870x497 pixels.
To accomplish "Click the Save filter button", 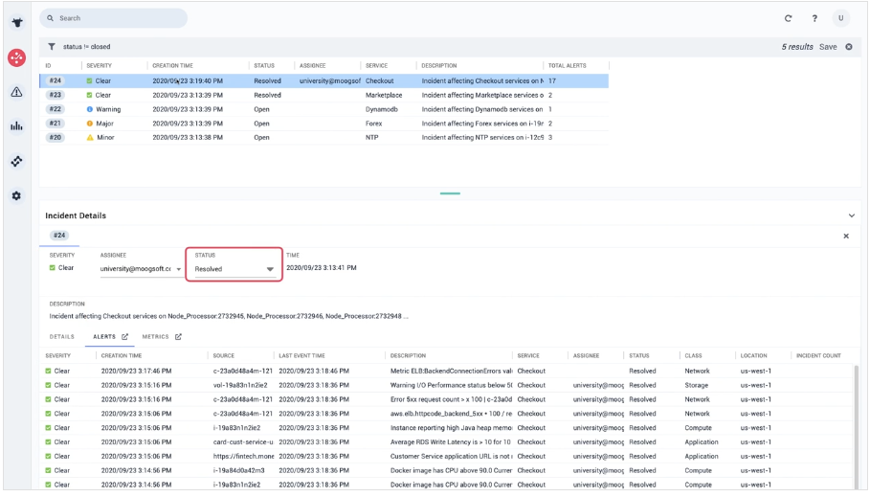I will click(828, 47).
